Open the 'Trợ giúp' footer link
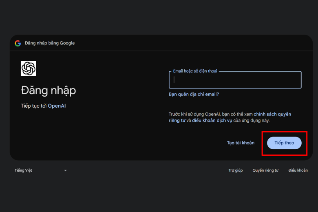This screenshot has width=318, height=212. (235, 170)
